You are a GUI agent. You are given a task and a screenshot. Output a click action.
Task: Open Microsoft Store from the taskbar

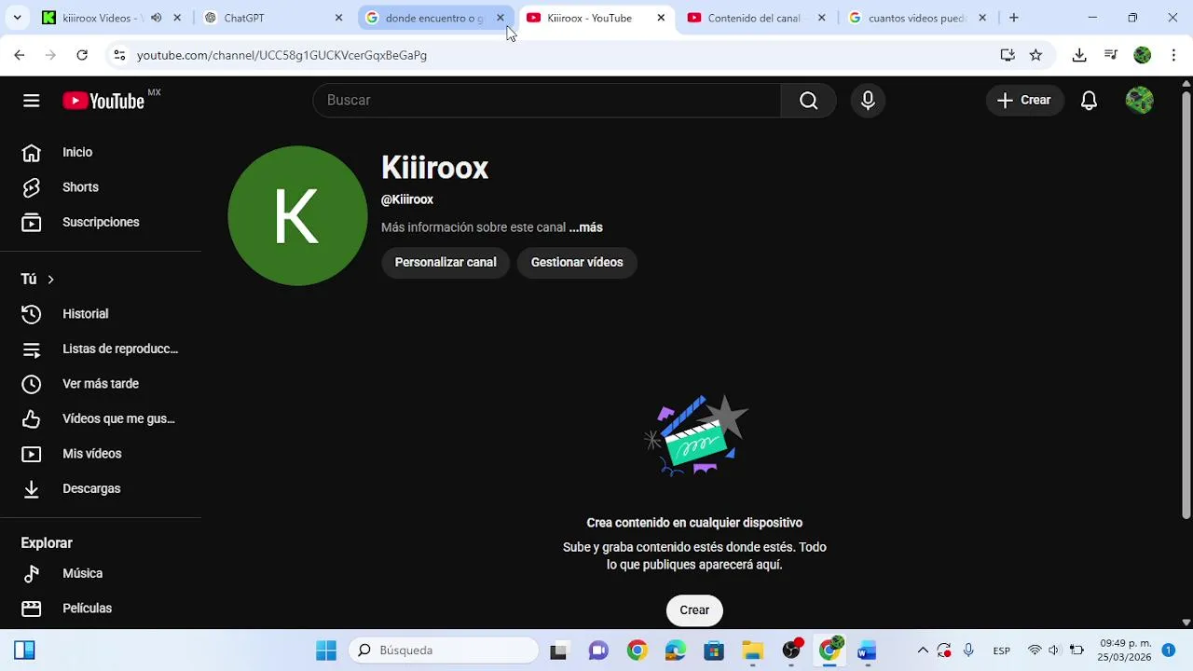coord(714,650)
